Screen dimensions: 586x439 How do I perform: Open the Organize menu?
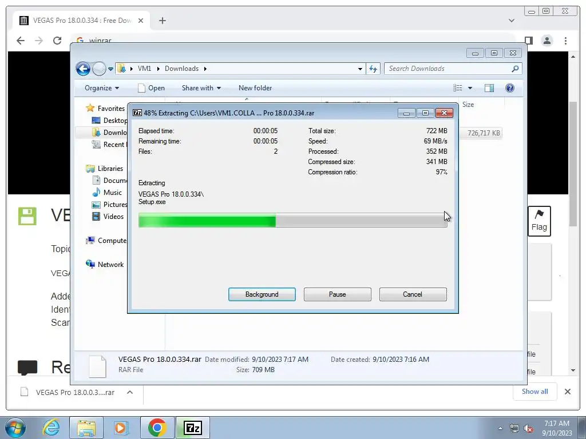(102, 88)
